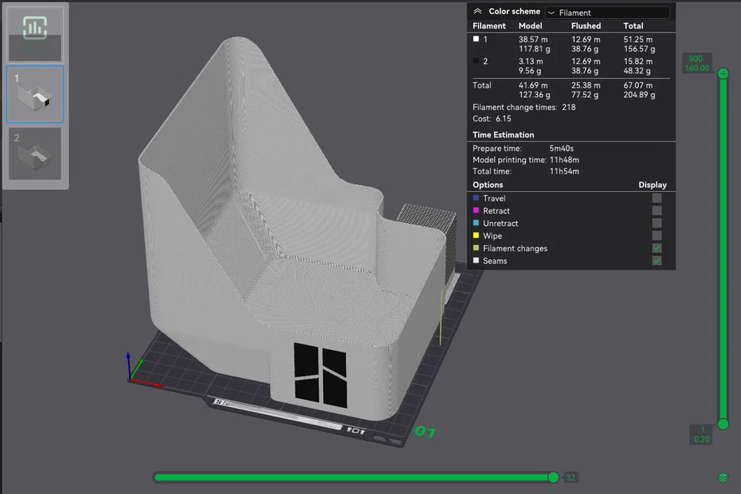Click the Filament column header
The height and width of the screenshot is (494, 741).
(489, 26)
